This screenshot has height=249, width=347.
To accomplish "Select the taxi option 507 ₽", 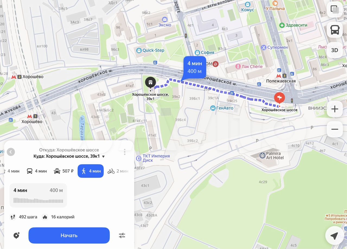I will 64,171.
